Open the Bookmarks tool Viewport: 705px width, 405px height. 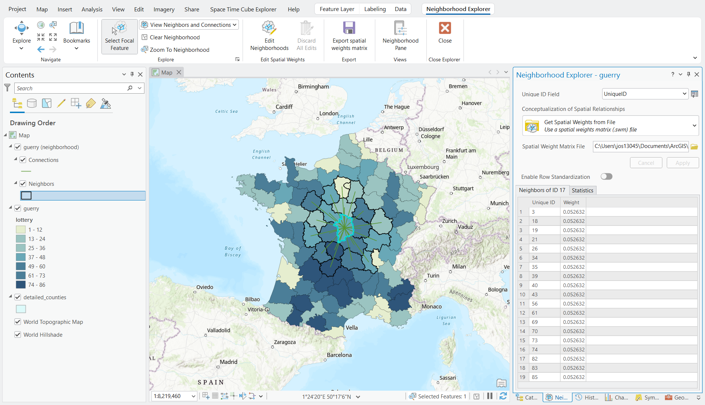pyautogui.click(x=76, y=36)
